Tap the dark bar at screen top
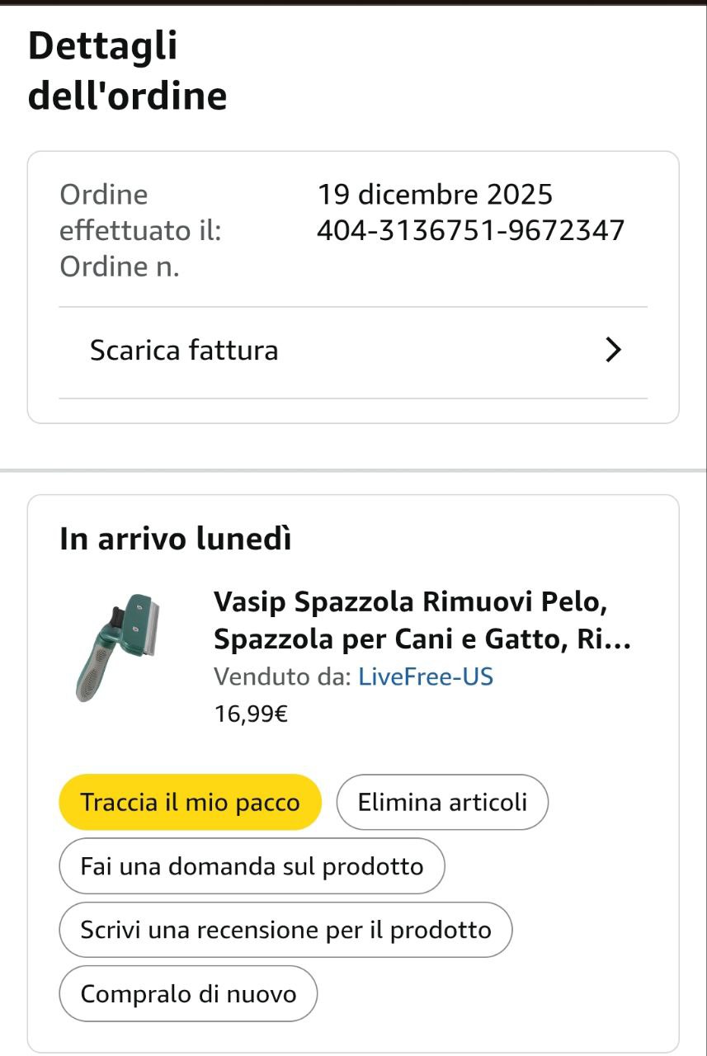 353,2
